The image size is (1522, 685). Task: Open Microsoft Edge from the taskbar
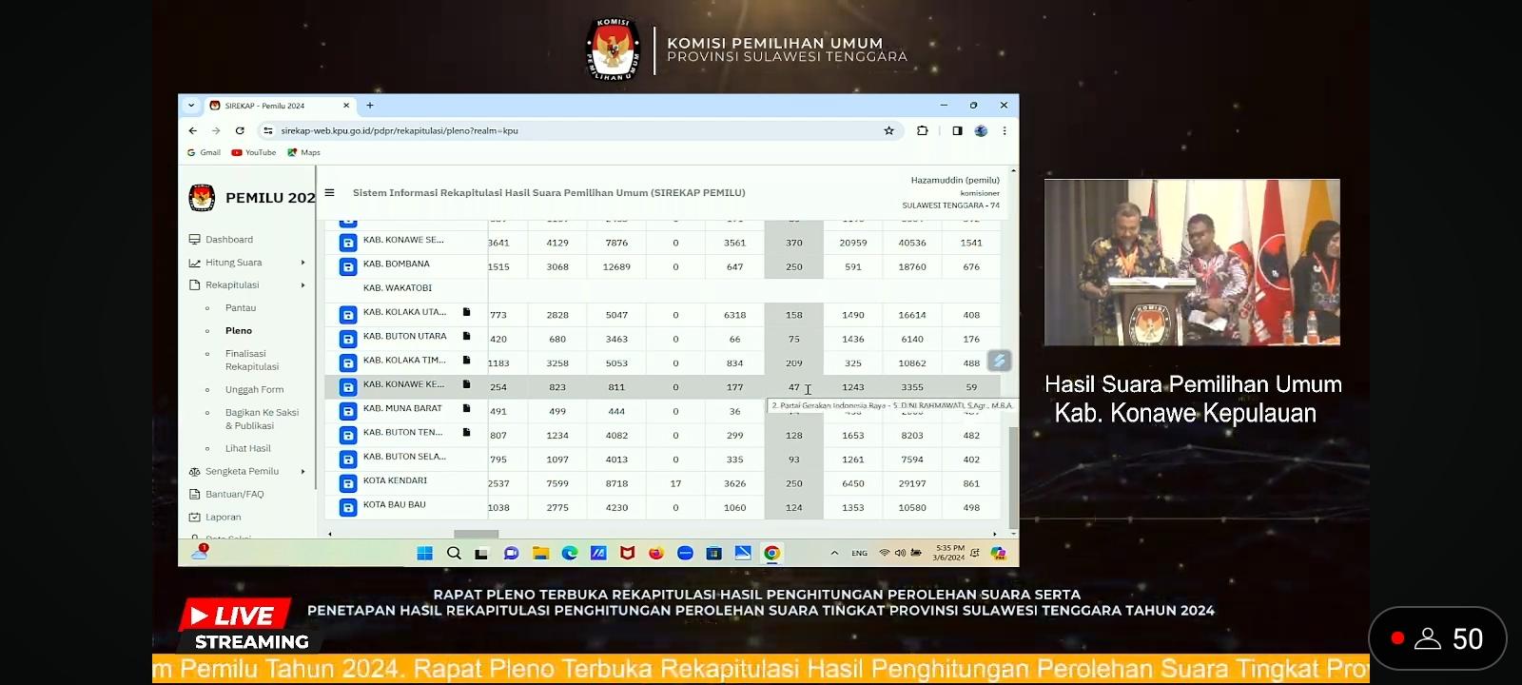pyautogui.click(x=569, y=553)
